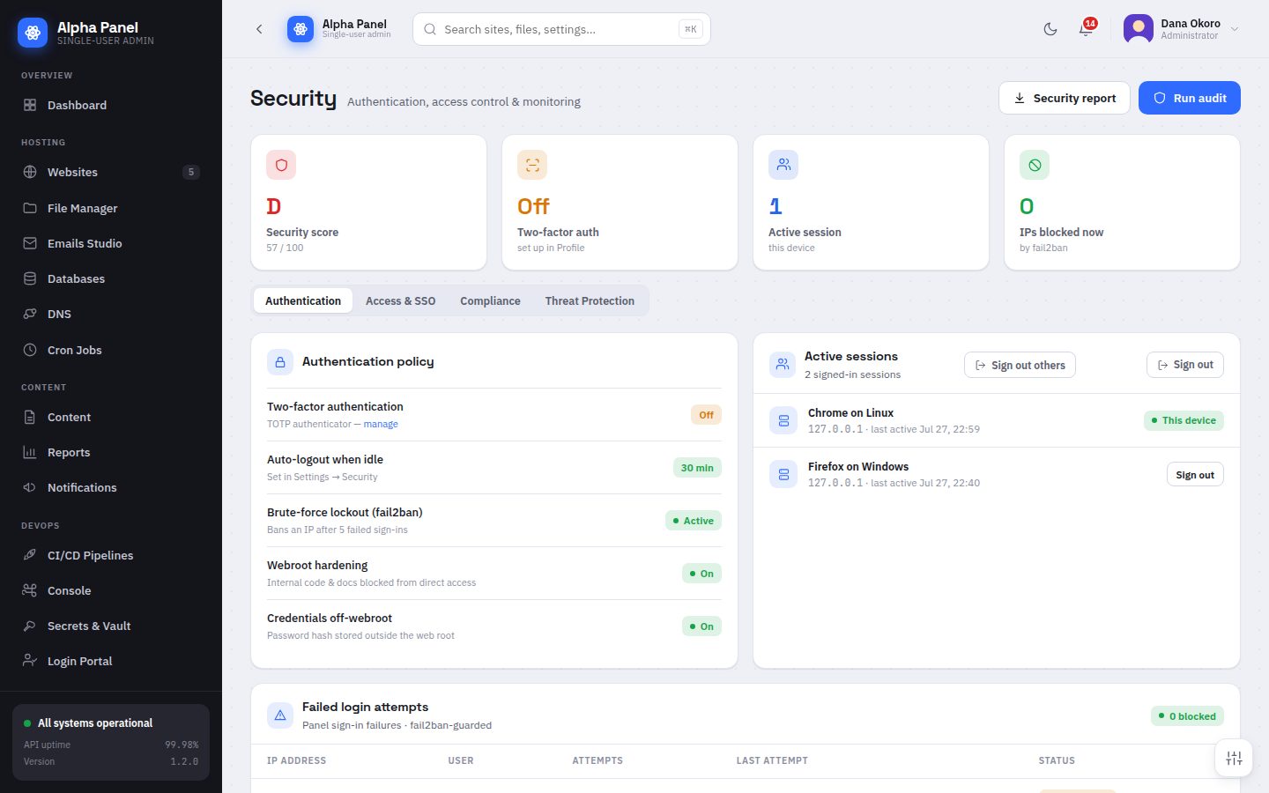Click the Firefox on Windows device icon
This screenshot has width=1269, height=793.
783,474
